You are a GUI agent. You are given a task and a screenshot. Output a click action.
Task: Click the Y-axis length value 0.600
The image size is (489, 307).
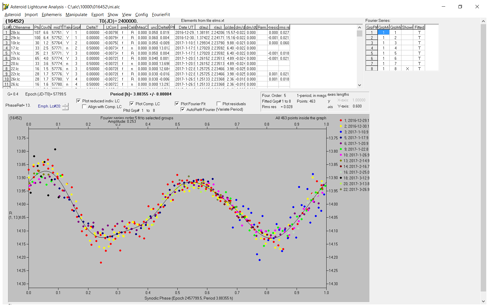(x=357, y=106)
